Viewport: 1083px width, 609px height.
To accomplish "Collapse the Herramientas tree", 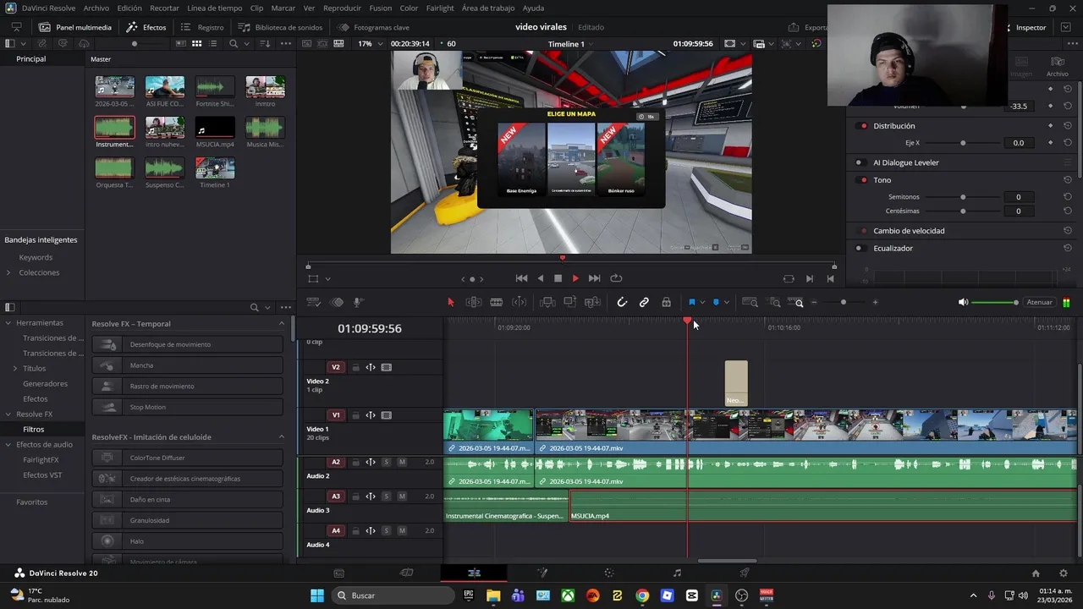I will [x=8, y=323].
